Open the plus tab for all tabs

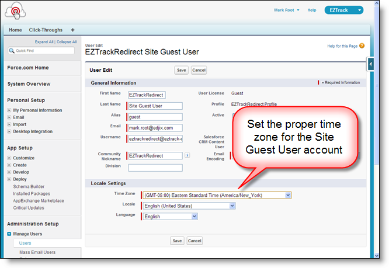[x=72, y=30]
